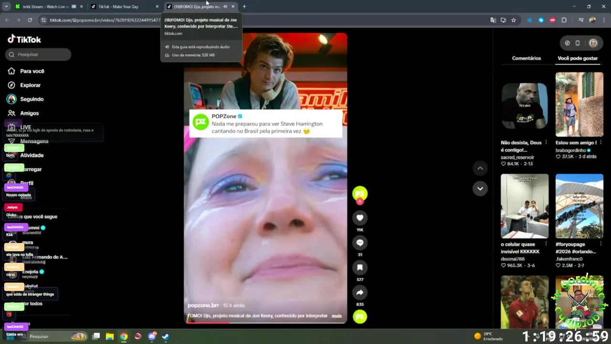The height and width of the screenshot is (344, 611).
Task: Click the TikTok logo
Action: click(x=24, y=39)
